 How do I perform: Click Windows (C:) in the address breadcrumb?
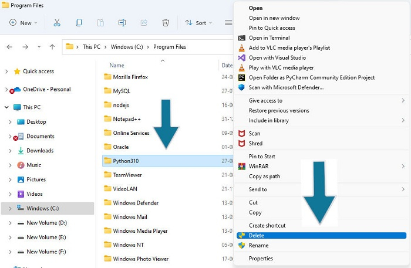pos(130,47)
